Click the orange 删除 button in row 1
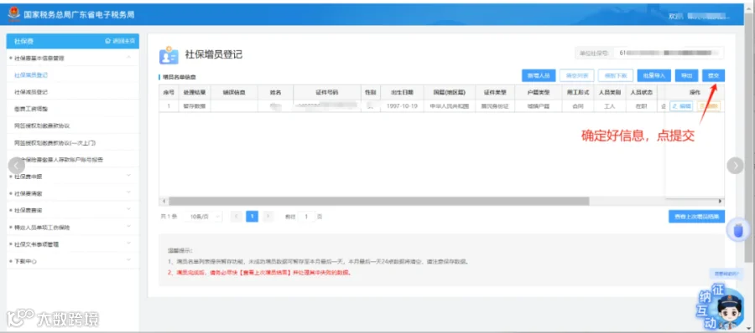This screenshot has width=755, height=333. click(709, 106)
